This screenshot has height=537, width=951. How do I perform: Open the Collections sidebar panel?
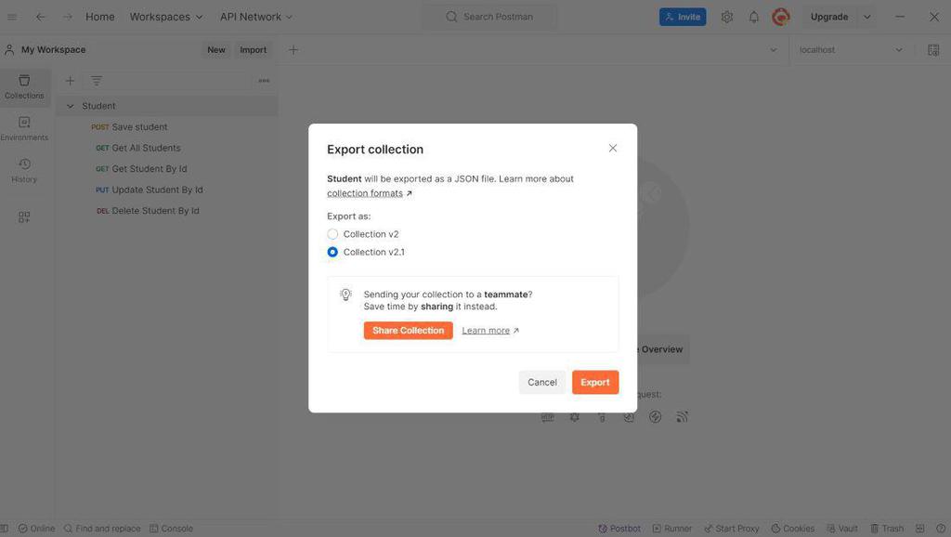pos(24,86)
